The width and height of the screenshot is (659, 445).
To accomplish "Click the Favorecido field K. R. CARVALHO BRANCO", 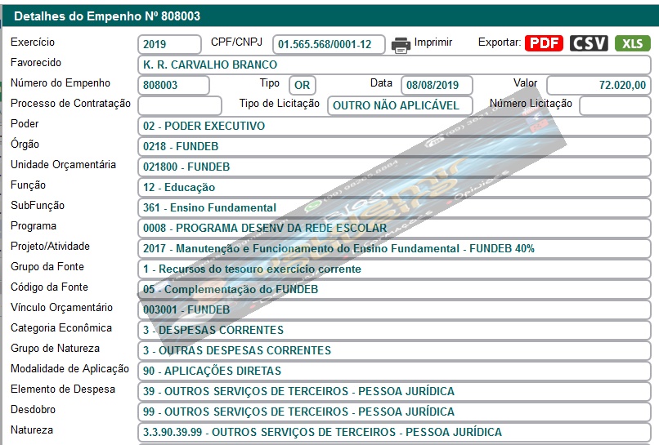I will (394, 65).
